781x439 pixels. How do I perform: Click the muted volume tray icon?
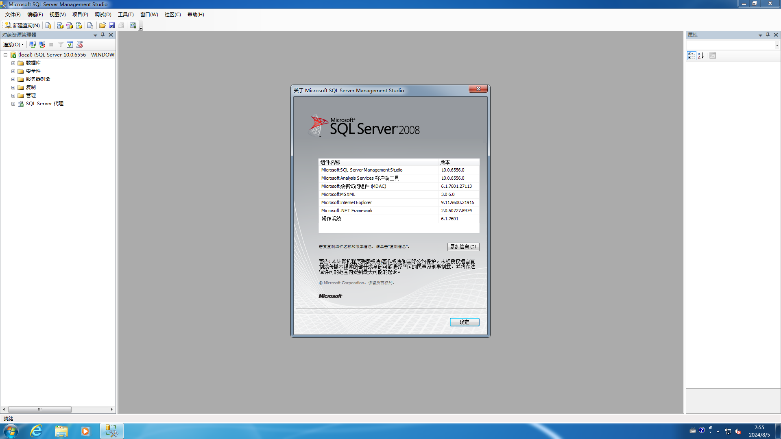pyautogui.click(x=738, y=431)
